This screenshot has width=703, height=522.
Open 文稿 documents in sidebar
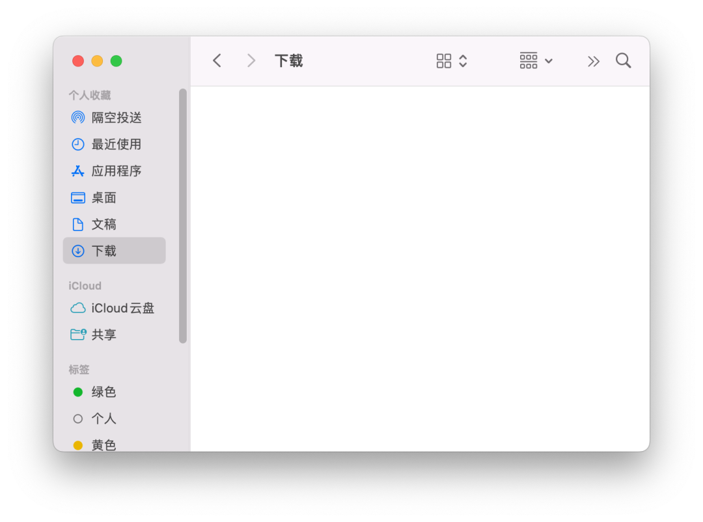(x=115, y=225)
